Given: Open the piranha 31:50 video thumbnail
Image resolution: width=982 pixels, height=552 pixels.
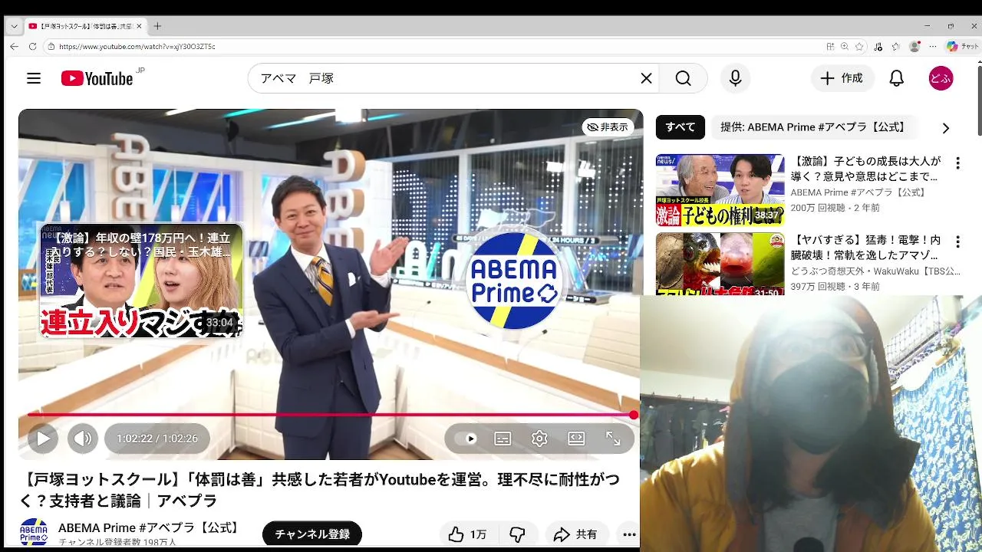Looking at the screenshot, I should 720,264.
